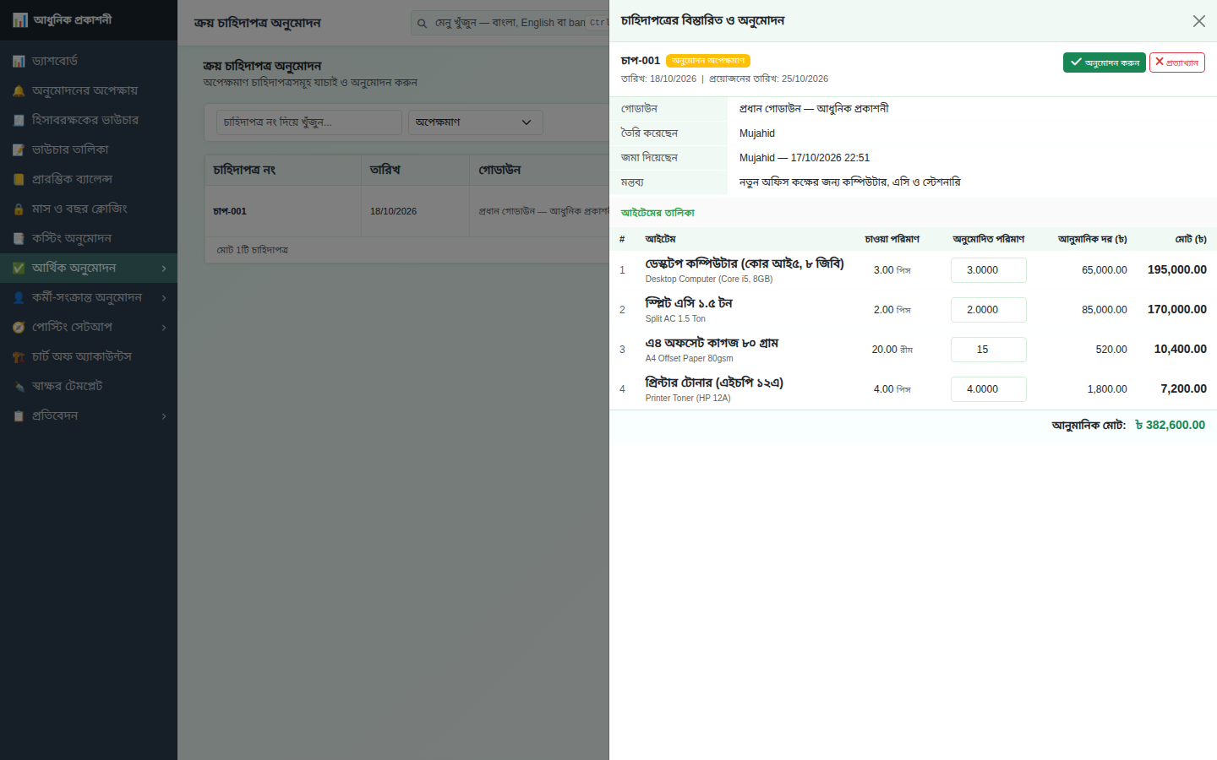Click the চার্ট অফ অ্যাকাউন্টস tree icon
This screenshot has width=1217, height=760.
click(x=19, y=356)
